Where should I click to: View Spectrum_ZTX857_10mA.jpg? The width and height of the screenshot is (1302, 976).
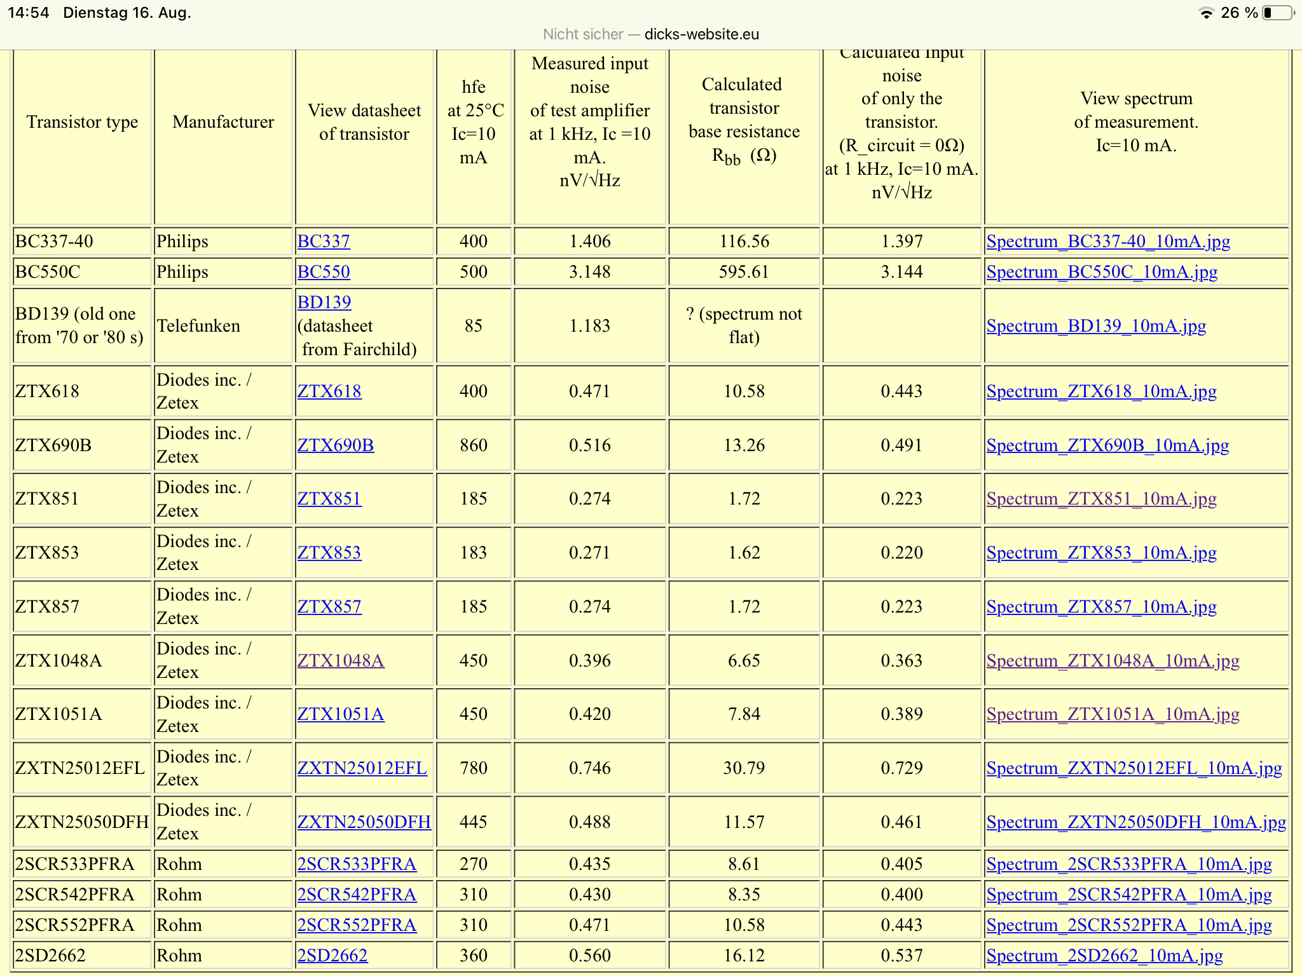[1102, 607]
